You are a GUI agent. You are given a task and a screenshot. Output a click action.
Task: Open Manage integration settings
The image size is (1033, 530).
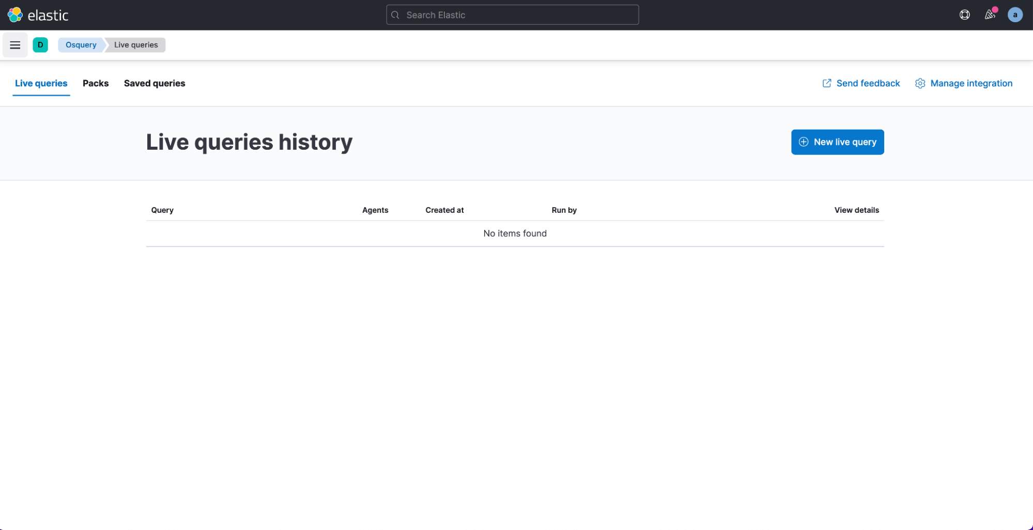coord(964,83)
